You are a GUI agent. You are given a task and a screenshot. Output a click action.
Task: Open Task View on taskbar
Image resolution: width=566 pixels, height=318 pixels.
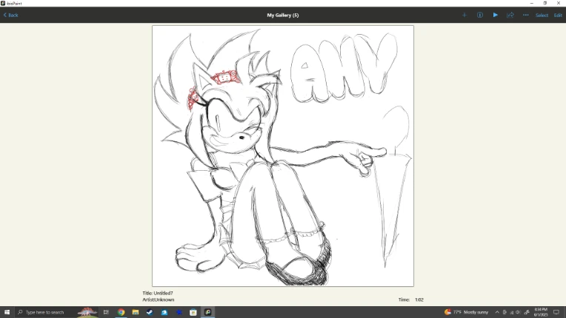click(106, 312)
